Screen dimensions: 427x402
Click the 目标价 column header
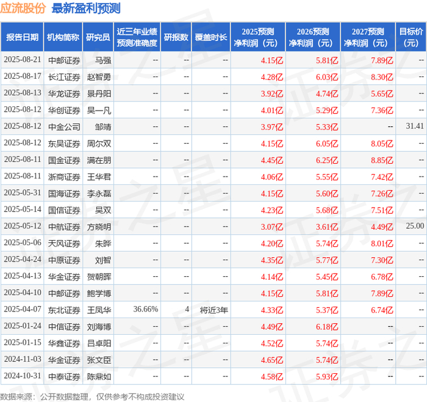point(411,37)
